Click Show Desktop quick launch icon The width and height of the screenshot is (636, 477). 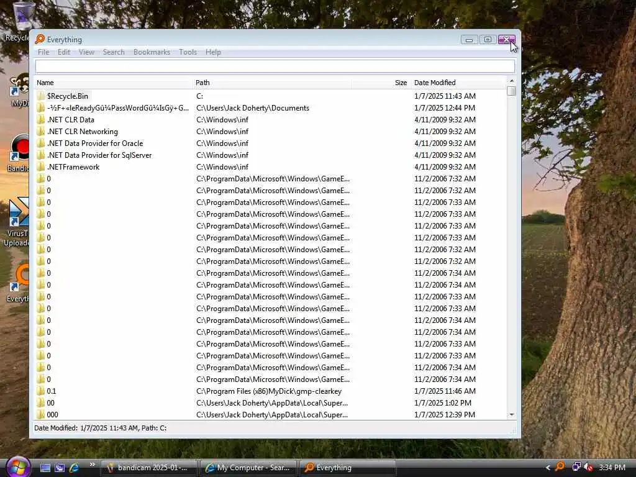[x=45, y=468]
